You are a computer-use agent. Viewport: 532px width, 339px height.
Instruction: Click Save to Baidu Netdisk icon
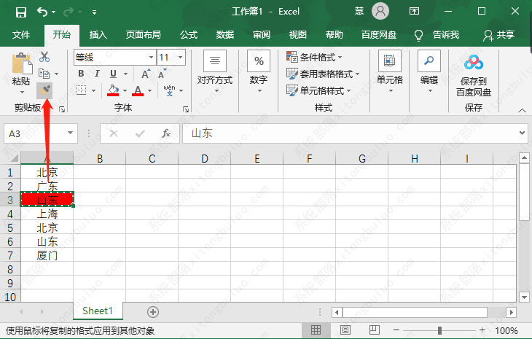pos(474,64)
